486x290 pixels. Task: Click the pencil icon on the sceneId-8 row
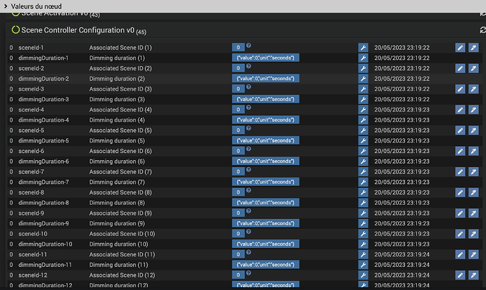click(460, 192)
